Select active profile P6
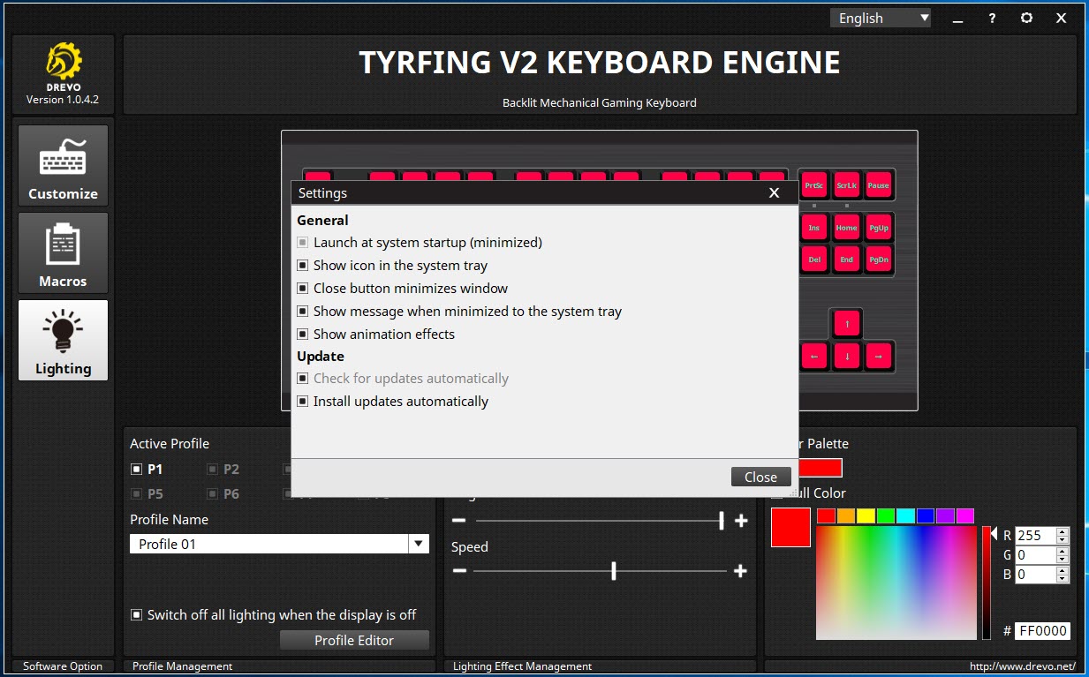1089x677 pixels. pyautogui.click(x=212, y=493)
